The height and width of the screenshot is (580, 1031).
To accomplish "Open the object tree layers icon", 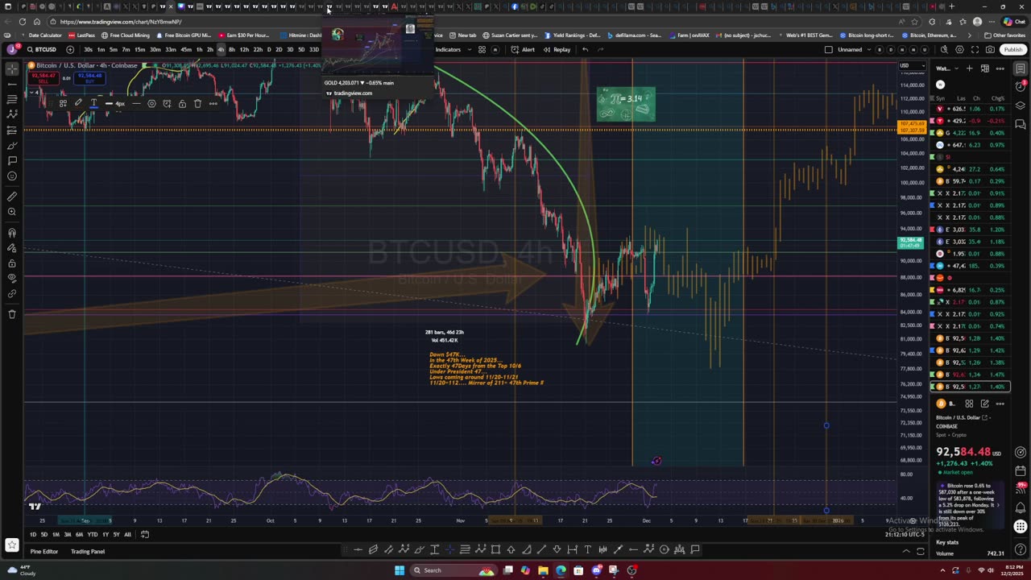I will tap(1021, 106).
